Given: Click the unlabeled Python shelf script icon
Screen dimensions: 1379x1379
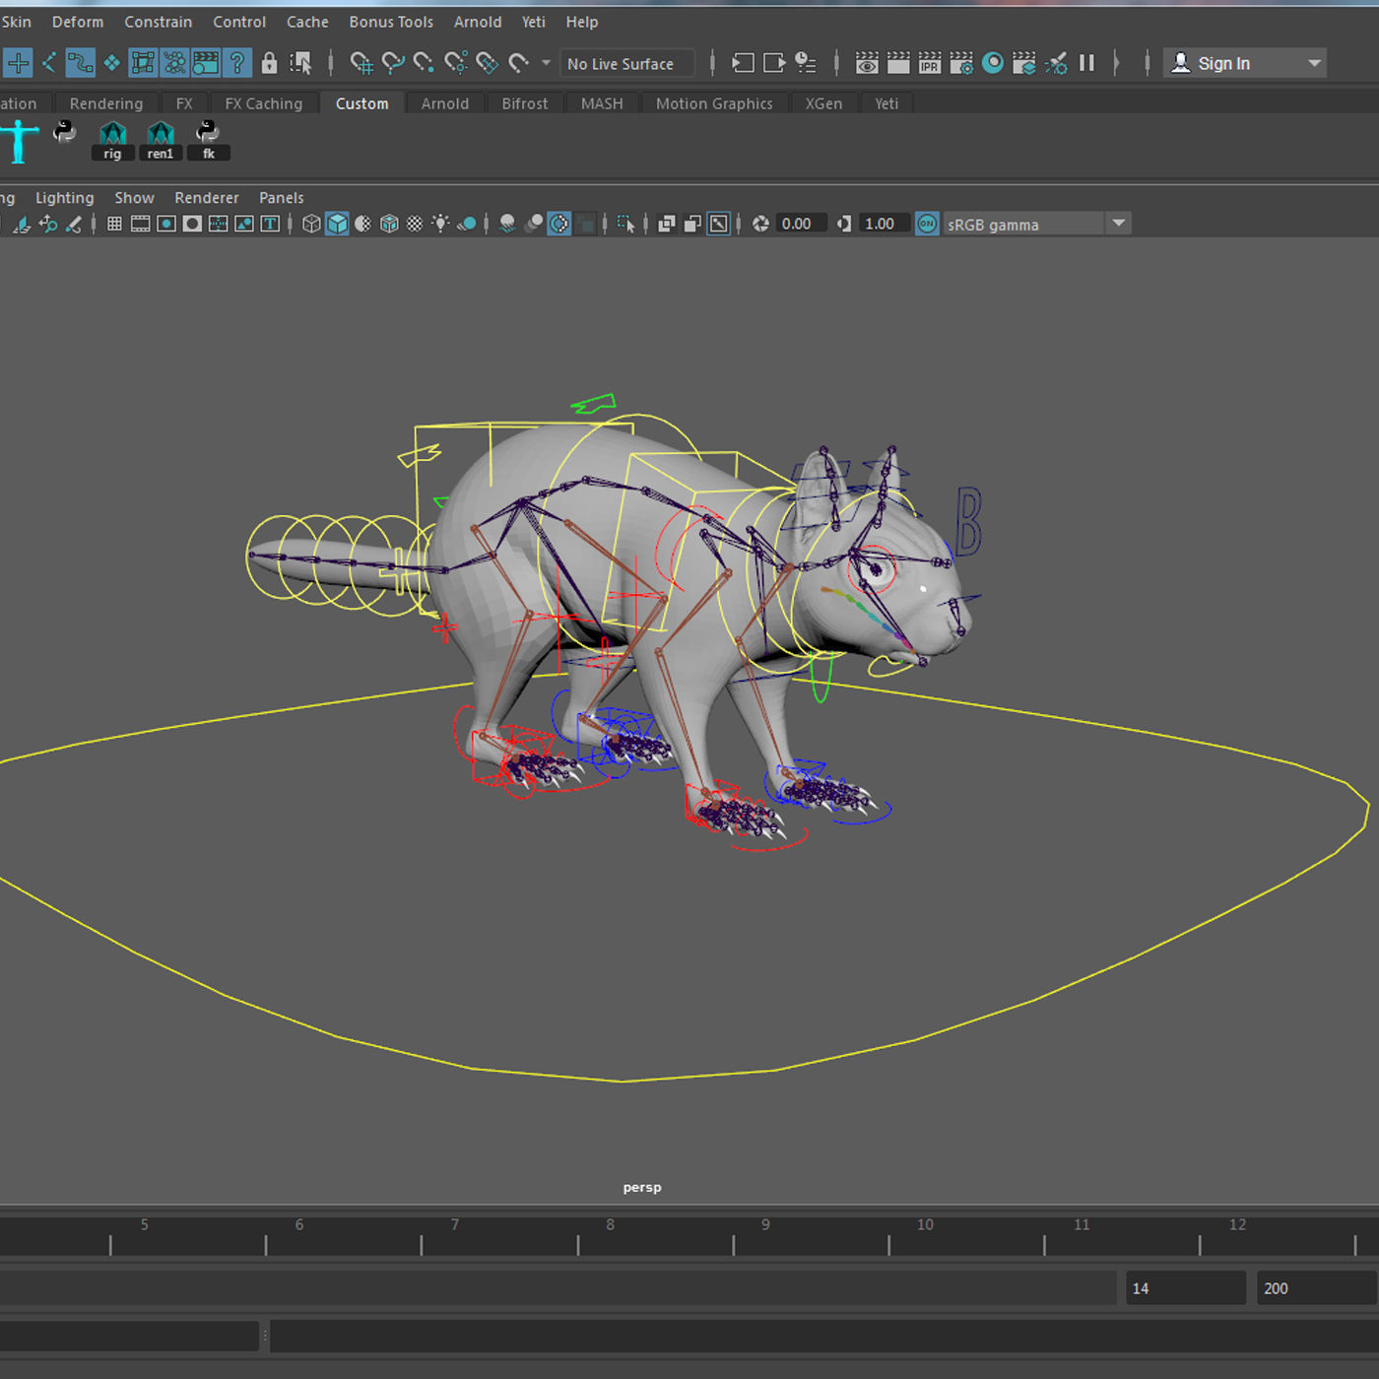Looking at the screenshot, I should (x=65, y=132).
